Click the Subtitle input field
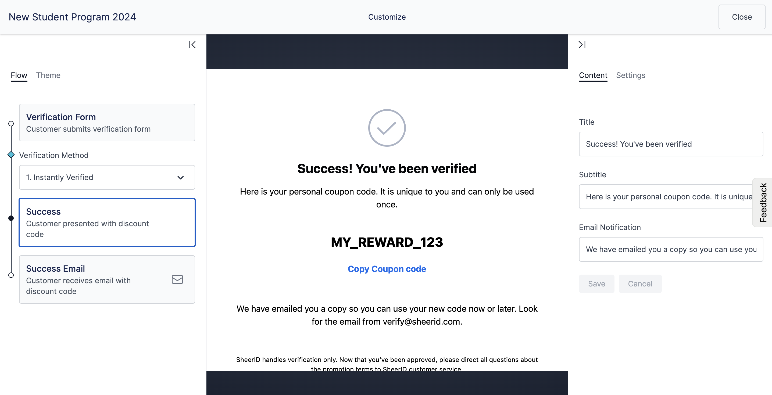 click(x=671, y=196)
